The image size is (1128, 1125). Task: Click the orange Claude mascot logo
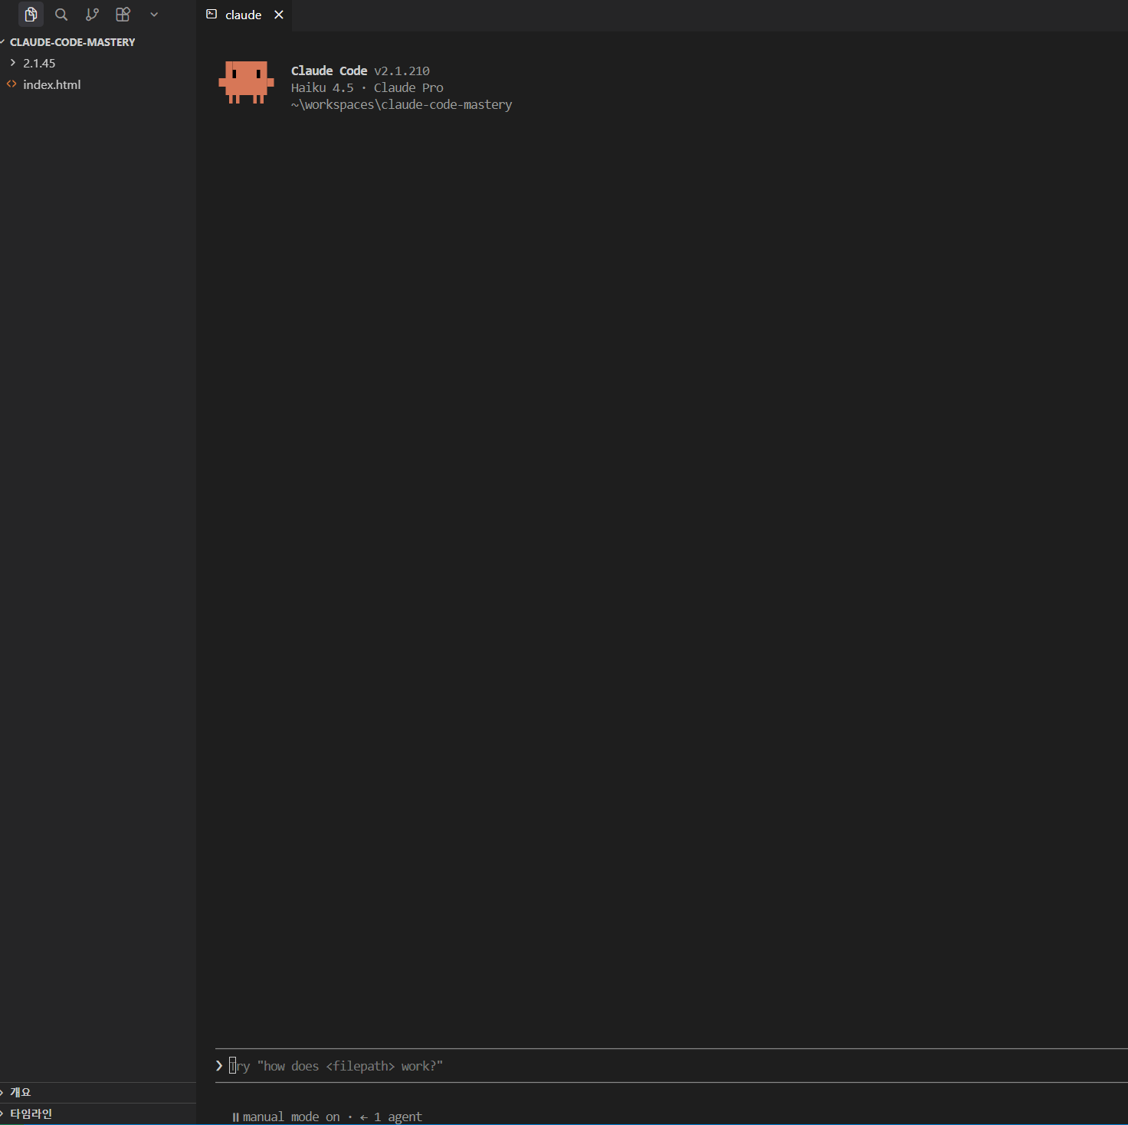click(x=246, y=82)
